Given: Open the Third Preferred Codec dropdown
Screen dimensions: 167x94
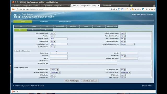Looking at the screenshot, I should click(125, 72).
